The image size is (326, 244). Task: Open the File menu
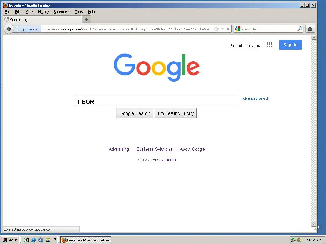click(7, 12)
